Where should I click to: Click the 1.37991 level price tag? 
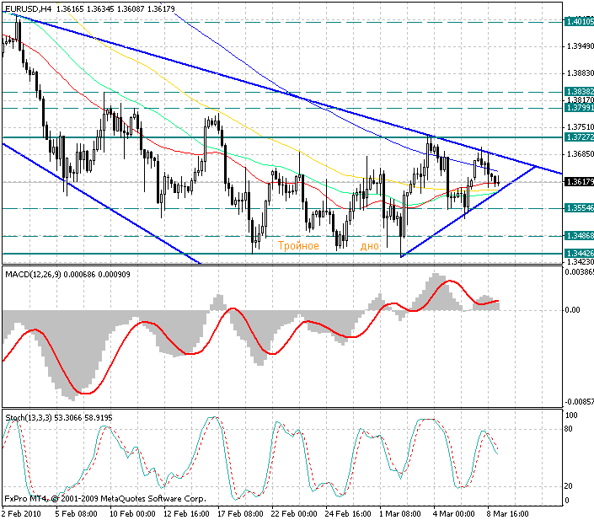pos(579,108)
